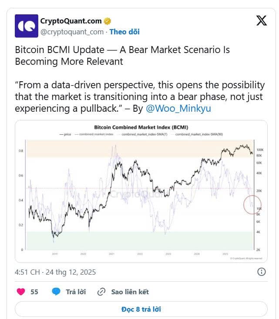Open the BCMI chart image
This screenshot has width=279, height=319.
pyautogui.click(x=141, y=191)
